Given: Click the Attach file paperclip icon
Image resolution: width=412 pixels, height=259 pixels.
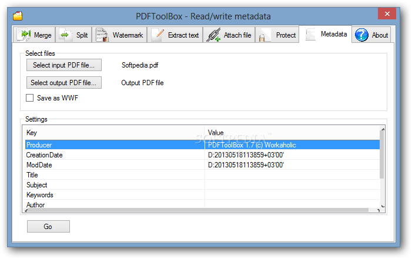Looking at the screenshot, I should pyautogui.click(x=213, y=35).
